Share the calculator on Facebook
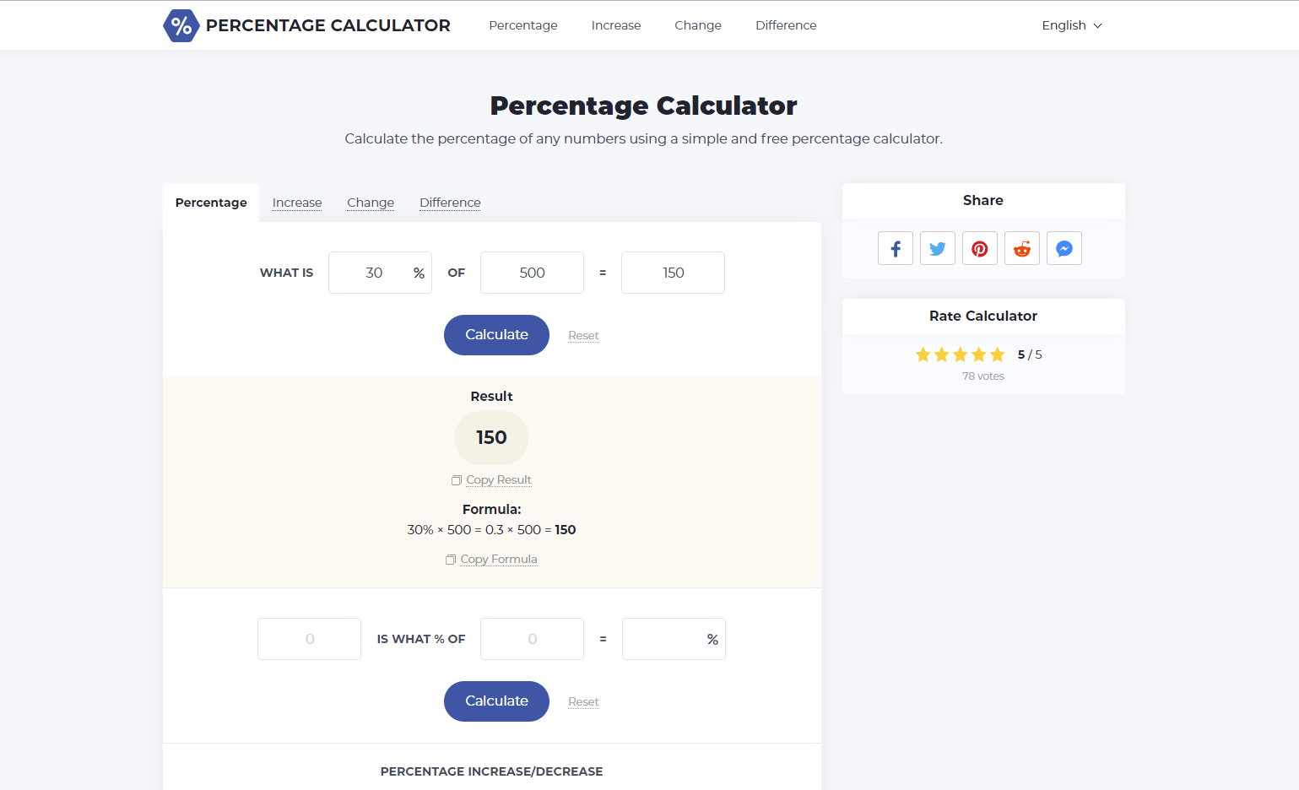This screenshot has height=790, width=1299. click(895, 248)
